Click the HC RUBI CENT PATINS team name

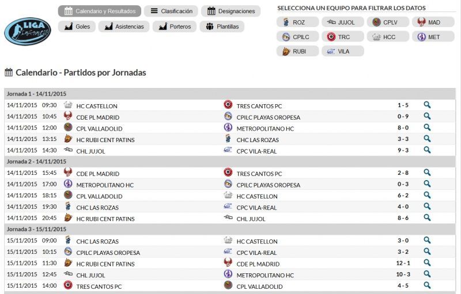pyautogui.click(x=105, y=139)
